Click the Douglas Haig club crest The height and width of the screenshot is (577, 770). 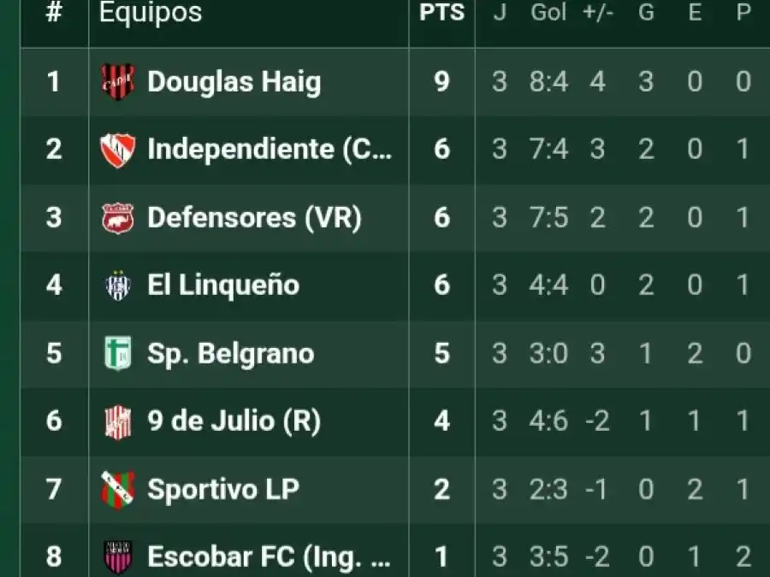click(x=117, y=82)
